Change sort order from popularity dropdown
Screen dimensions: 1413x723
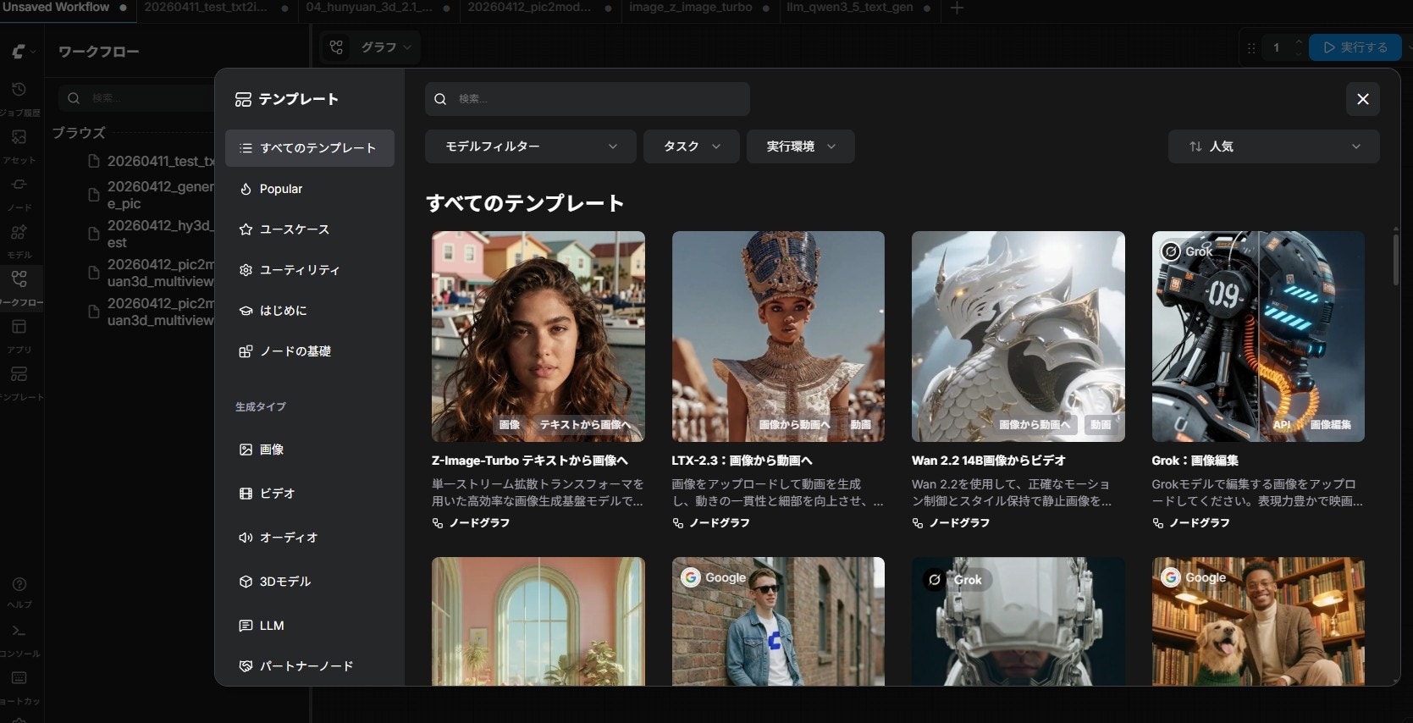click(1273, 146)
